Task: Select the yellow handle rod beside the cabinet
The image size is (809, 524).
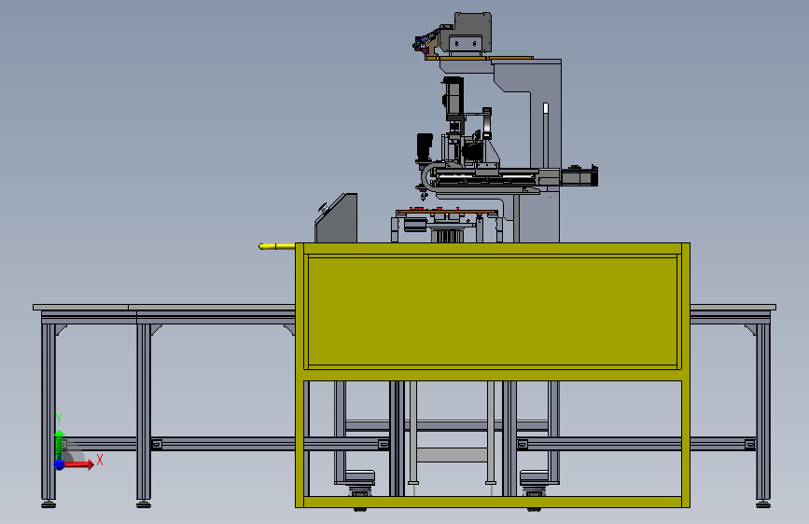Action: pos(276,246)
